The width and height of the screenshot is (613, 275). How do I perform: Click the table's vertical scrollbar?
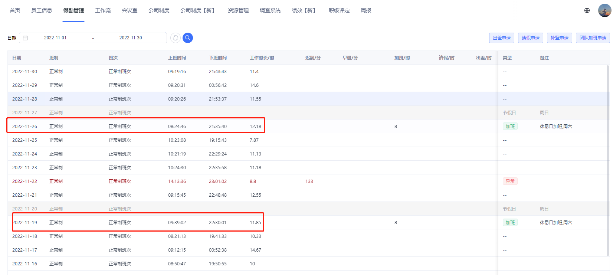pos(608,160)
